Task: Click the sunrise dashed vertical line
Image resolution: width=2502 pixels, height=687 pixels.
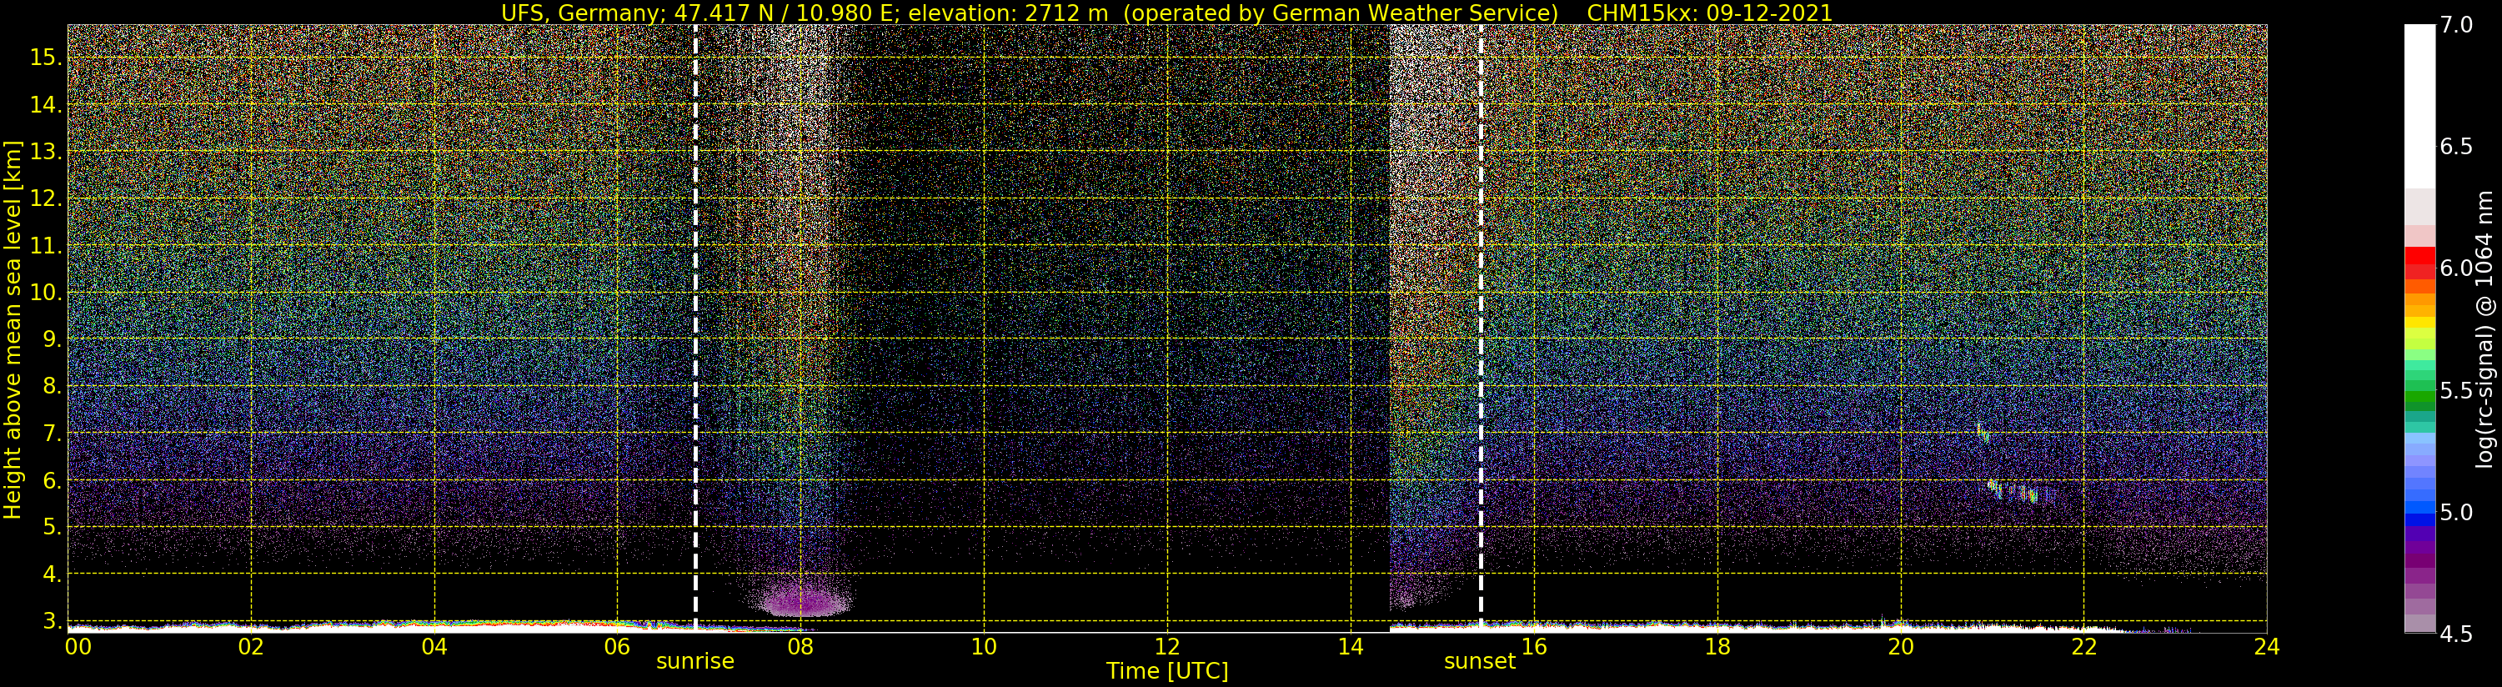Action: [x=695, y=321]
